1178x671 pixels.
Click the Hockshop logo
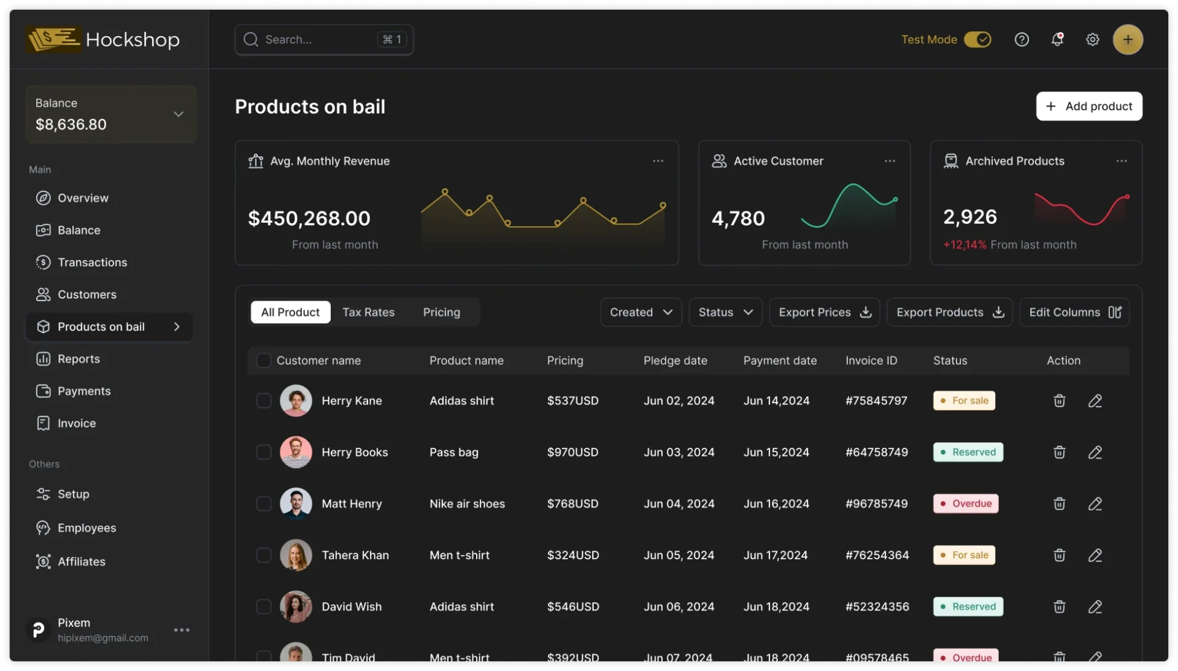pos(103,39)
